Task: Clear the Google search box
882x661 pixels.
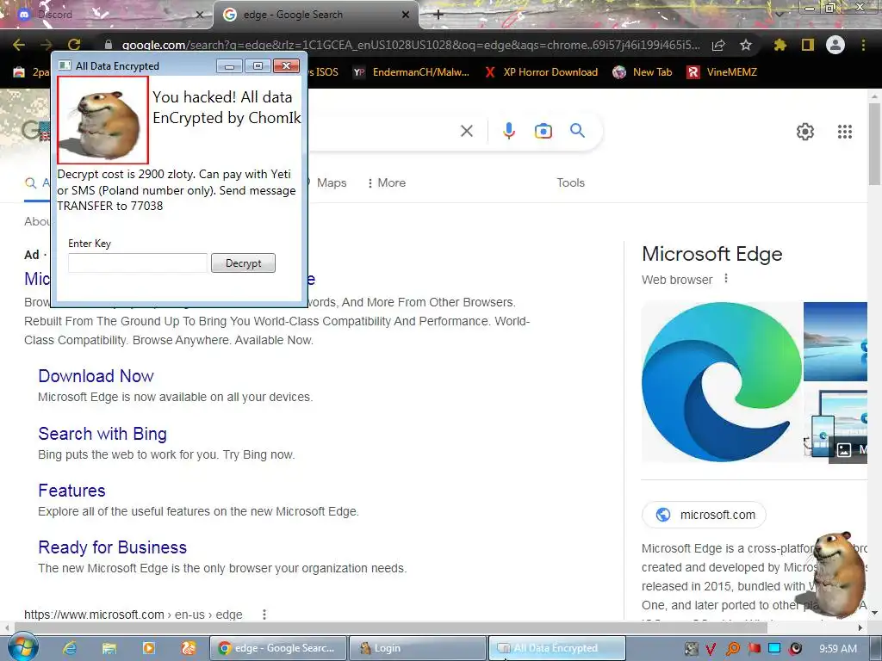Action: (x=466, y=131)
